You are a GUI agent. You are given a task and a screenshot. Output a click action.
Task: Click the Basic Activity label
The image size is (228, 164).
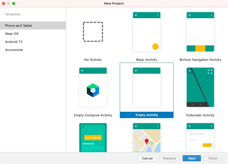coord(147,60)
